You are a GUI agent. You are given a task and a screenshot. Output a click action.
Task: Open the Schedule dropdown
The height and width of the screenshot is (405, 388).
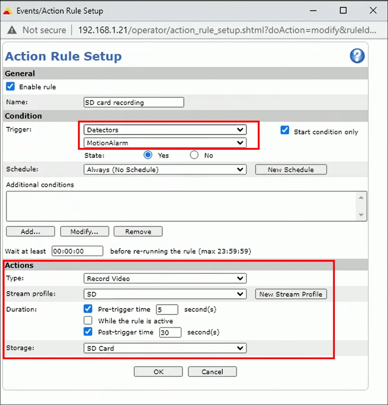click(x=165, y=169)
